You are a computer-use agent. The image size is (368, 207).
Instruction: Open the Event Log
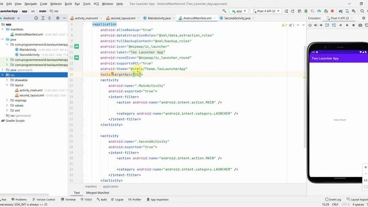333,200
